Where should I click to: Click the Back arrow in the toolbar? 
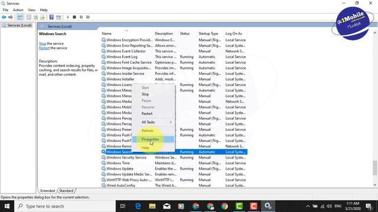coord(4,17)
